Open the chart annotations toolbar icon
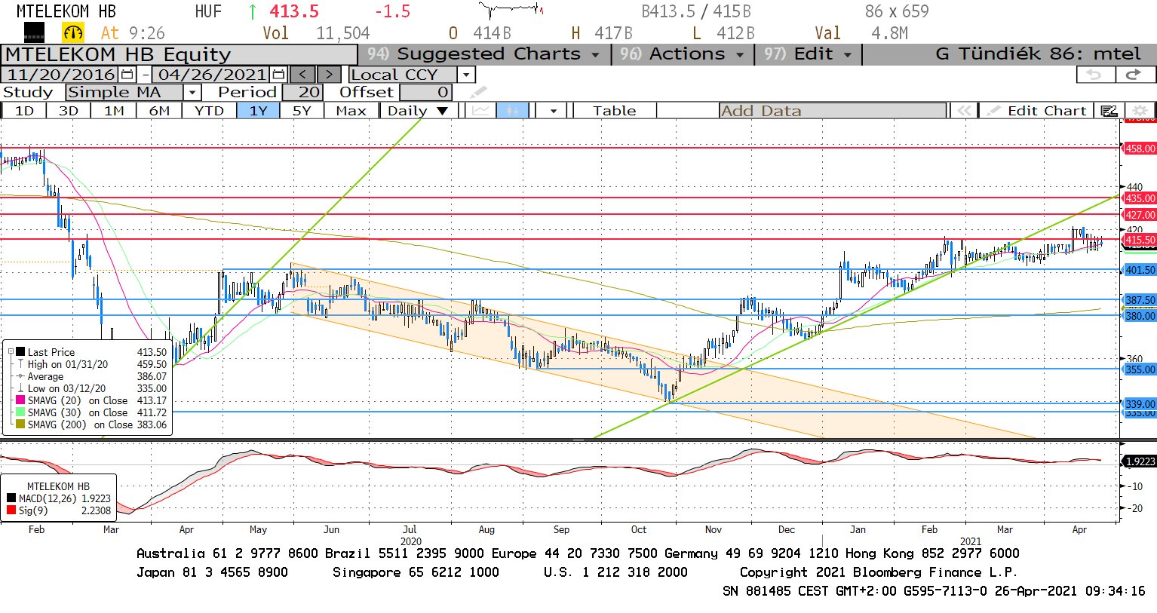Image resolution: width=1157 pixels, height=613 pixels. pyautogui.click(x=1109, y=111)
